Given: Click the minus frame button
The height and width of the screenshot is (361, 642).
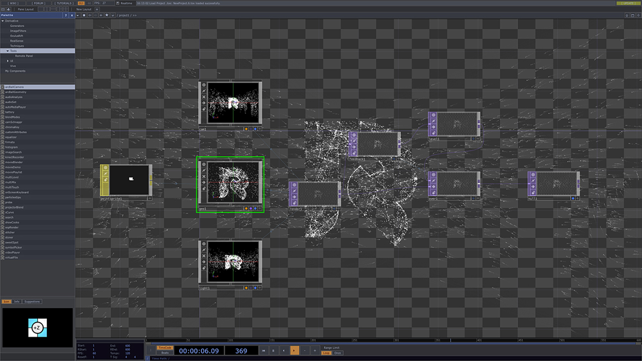Looking at the screenshot, I should click(x=305, y=351).
